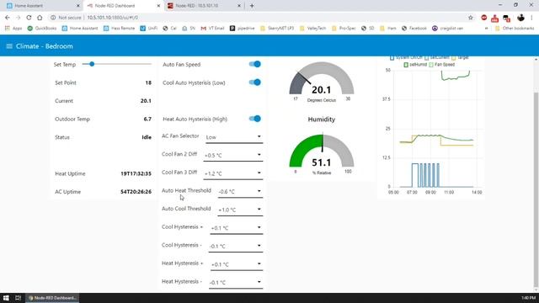
Task: Show site info for Not secure
Action: (x=66, y=18)
